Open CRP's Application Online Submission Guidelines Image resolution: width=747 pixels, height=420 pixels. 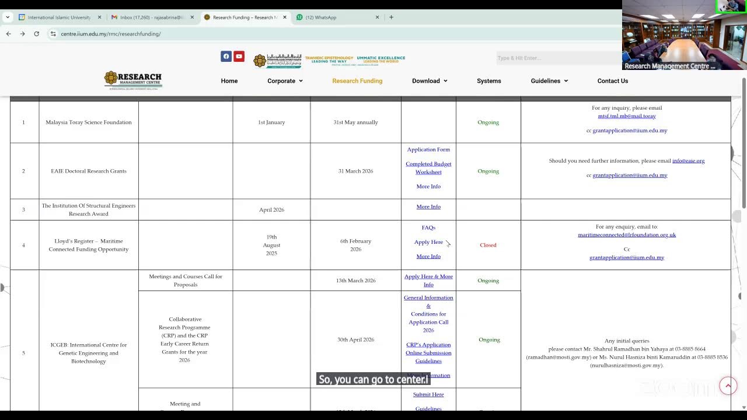(428, 353)
